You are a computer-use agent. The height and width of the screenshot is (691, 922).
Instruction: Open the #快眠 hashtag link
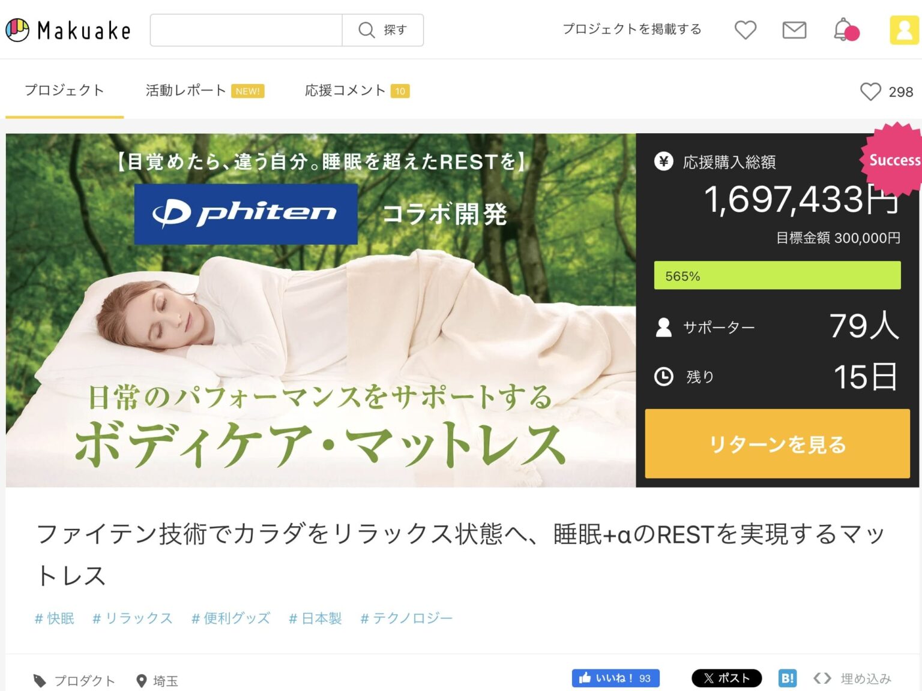(x=55, y=618)
